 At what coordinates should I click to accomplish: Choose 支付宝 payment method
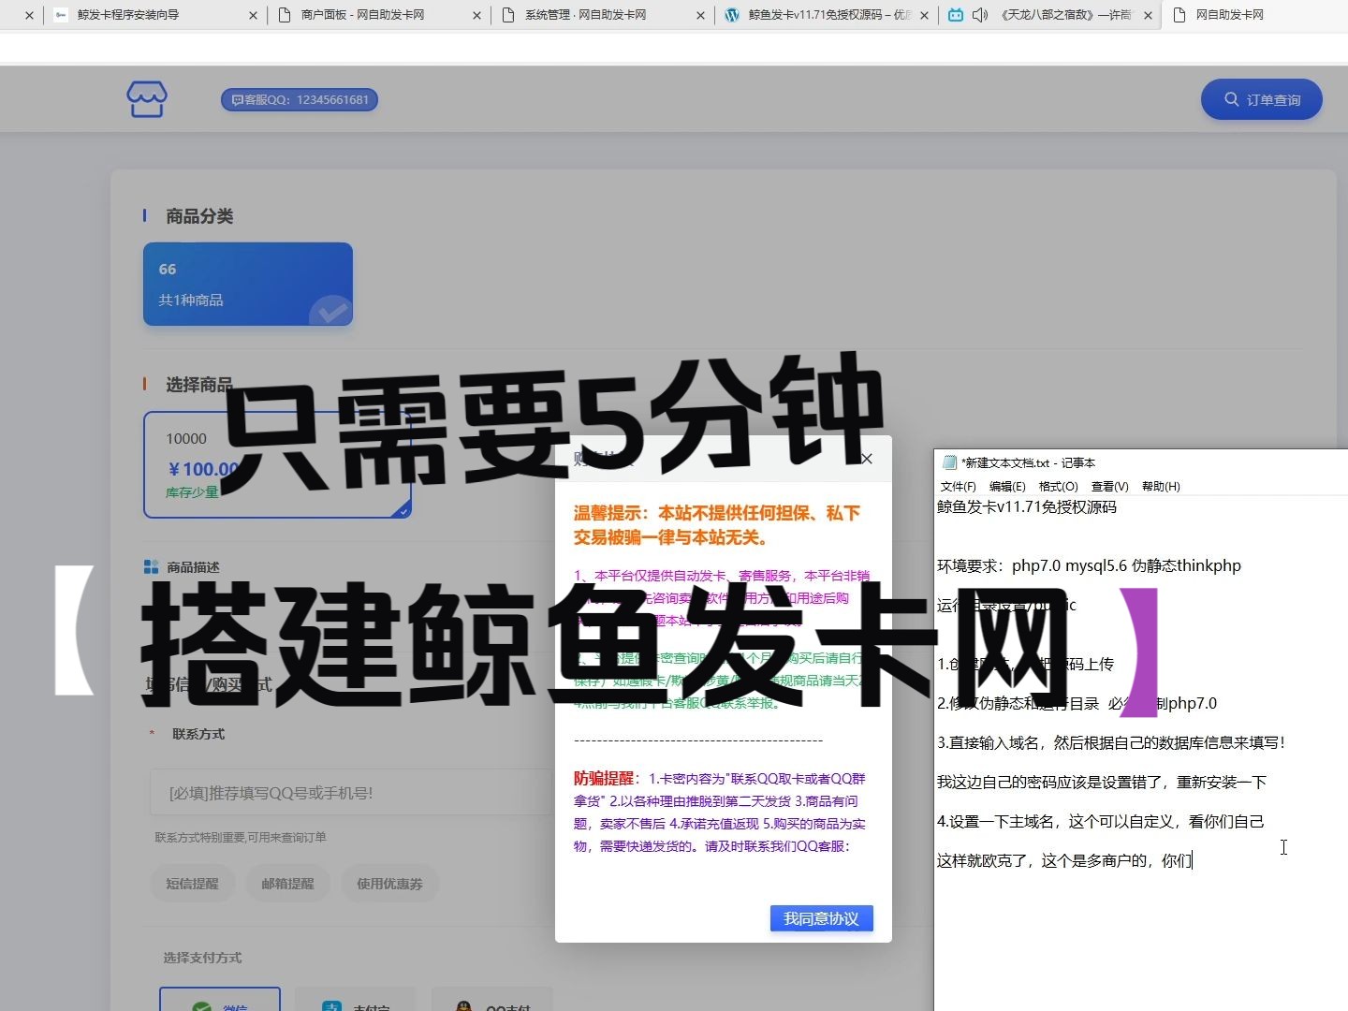click(x=356, y=999)
